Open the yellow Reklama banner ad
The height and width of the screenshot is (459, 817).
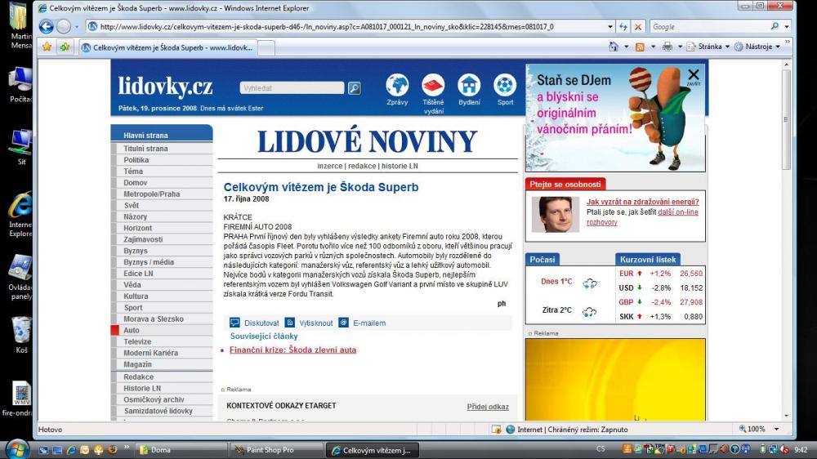point(615,379)
